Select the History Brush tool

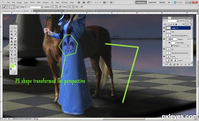click(x=15, y=41)
